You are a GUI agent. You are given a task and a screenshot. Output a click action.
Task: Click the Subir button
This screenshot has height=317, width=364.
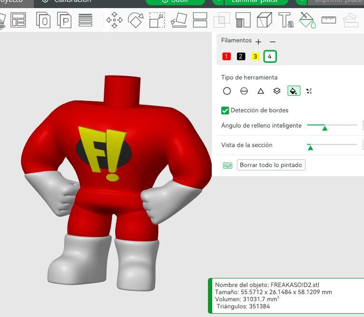tap(175, 1)
